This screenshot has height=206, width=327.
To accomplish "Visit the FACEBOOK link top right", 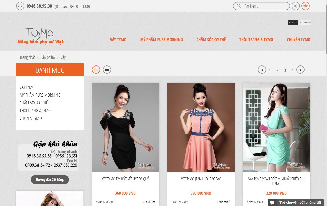I will (292, 22).
